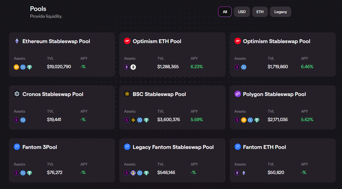The height and width of the screenshot is (189, 342).
Task: Open the BSC Stableswap Pool title
Action: 159,94
